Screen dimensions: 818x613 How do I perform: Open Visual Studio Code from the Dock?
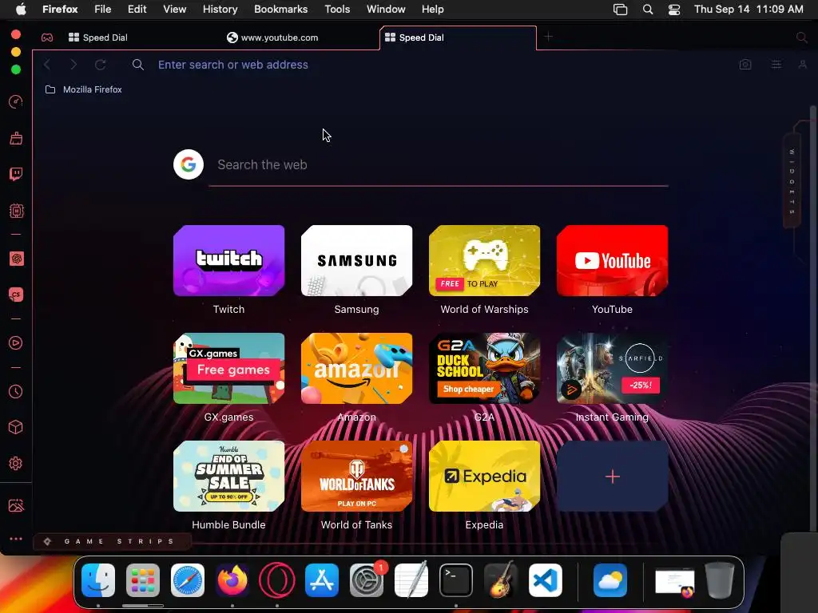[x=545, y=580]
